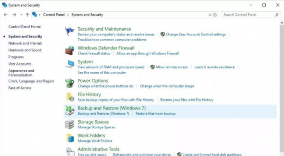Open Backup and Restore (Windows 7) heading

point(112,108)
